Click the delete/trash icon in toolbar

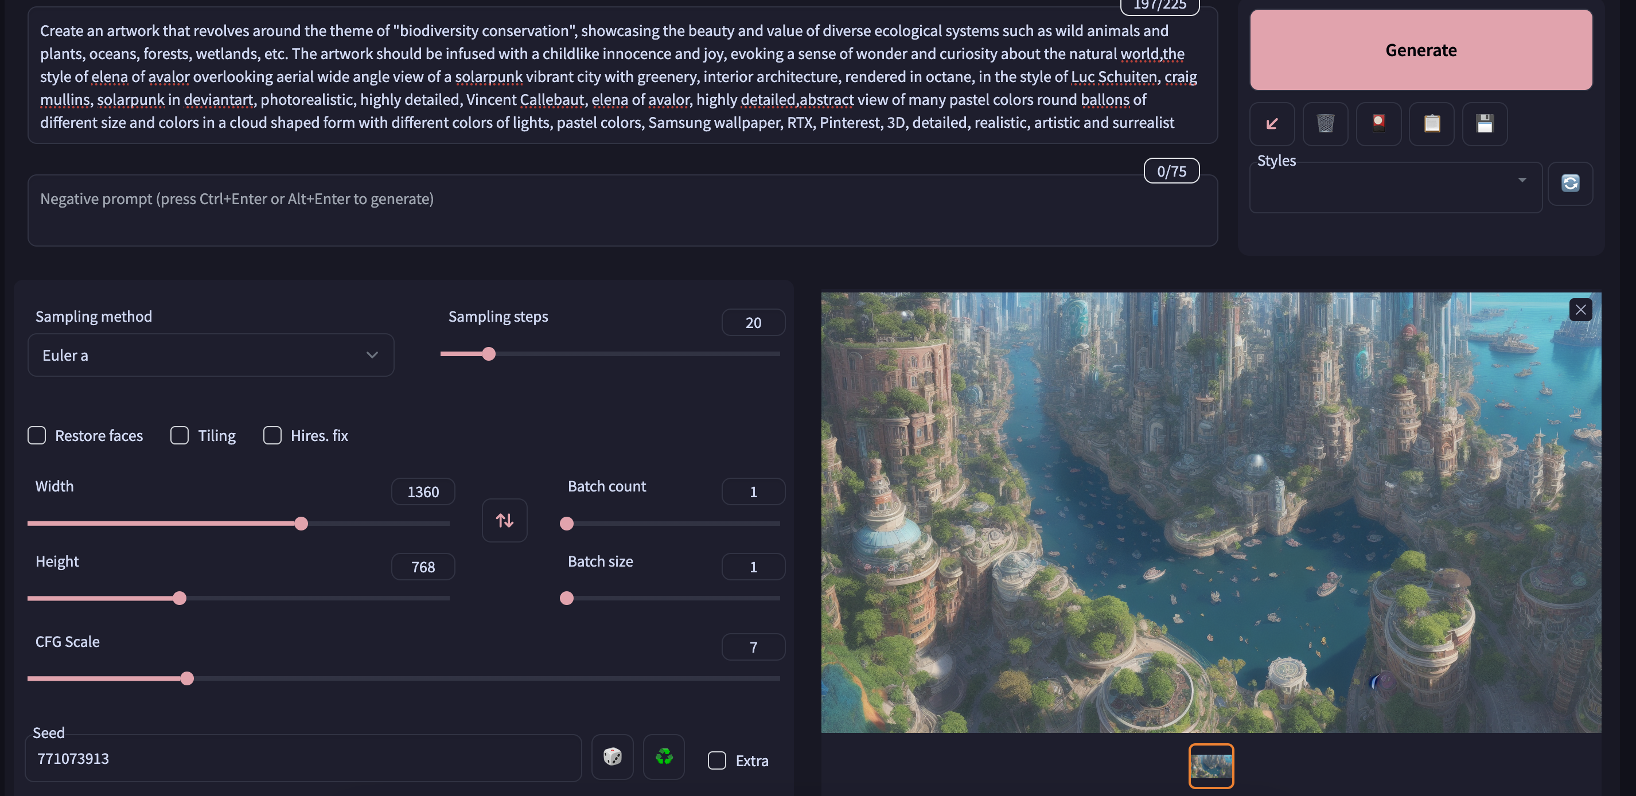coord(1325,123)
